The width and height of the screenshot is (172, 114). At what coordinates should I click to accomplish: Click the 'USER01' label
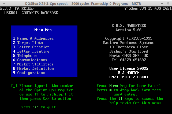point(11,13)
